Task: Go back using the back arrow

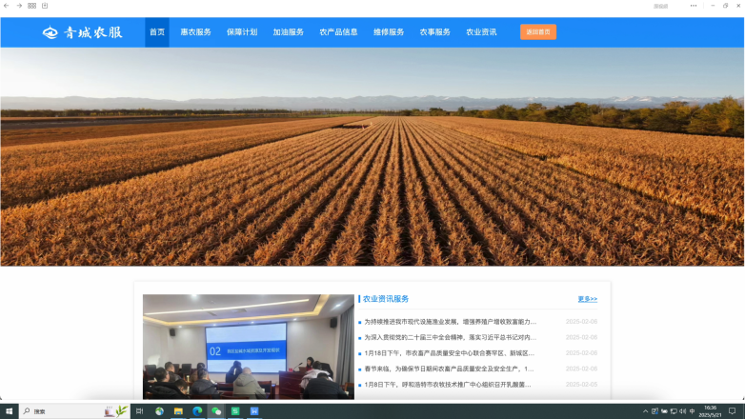Action: click(6, 6)
